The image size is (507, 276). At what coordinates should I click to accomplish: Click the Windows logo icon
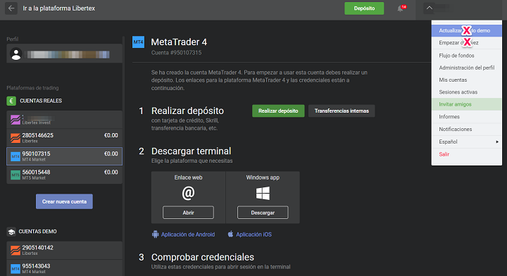pos(263,193)
